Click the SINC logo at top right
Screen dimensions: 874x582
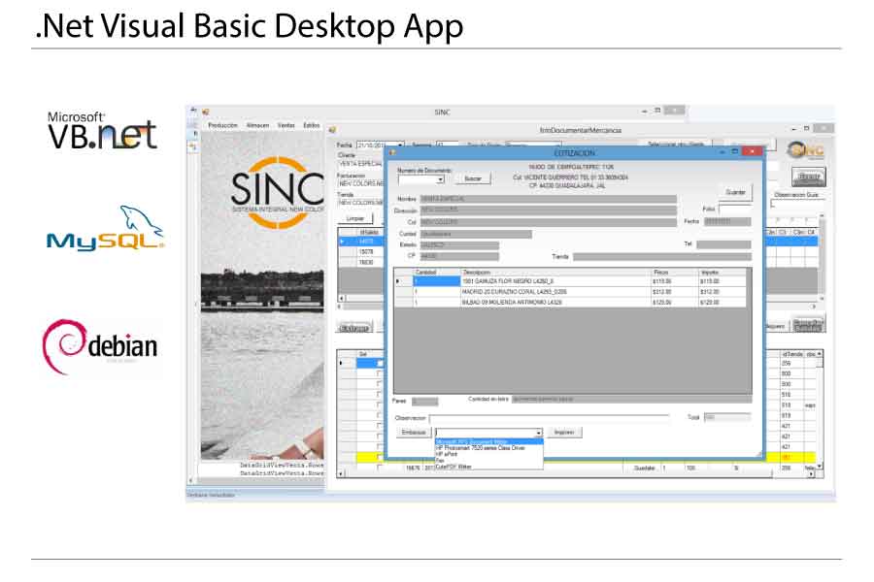(805, 150)
